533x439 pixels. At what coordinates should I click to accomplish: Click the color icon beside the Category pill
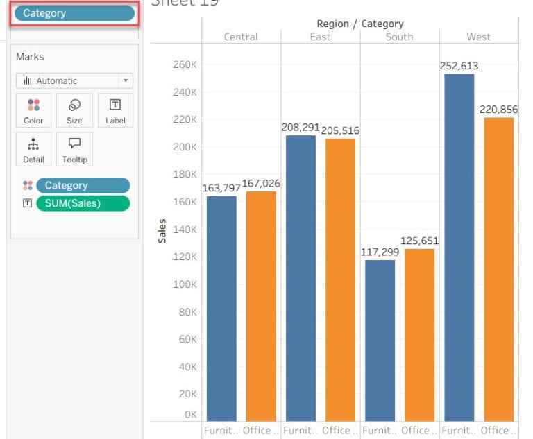tap(28, 186)
